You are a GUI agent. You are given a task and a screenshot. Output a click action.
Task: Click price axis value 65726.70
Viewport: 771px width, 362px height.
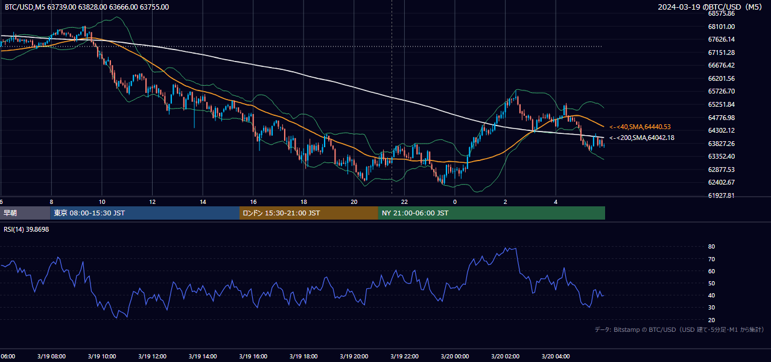point(721,91)
